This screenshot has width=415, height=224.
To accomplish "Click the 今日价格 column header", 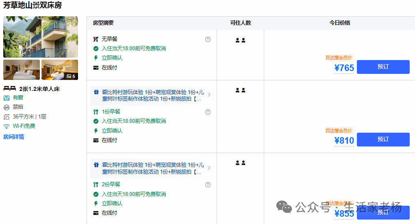I will click(339, 23).
